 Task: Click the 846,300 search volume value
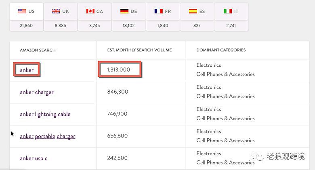[x=118, y=92]
